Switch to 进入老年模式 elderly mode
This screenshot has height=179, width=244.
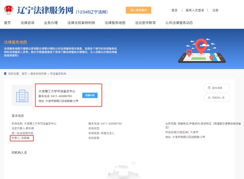138,10
